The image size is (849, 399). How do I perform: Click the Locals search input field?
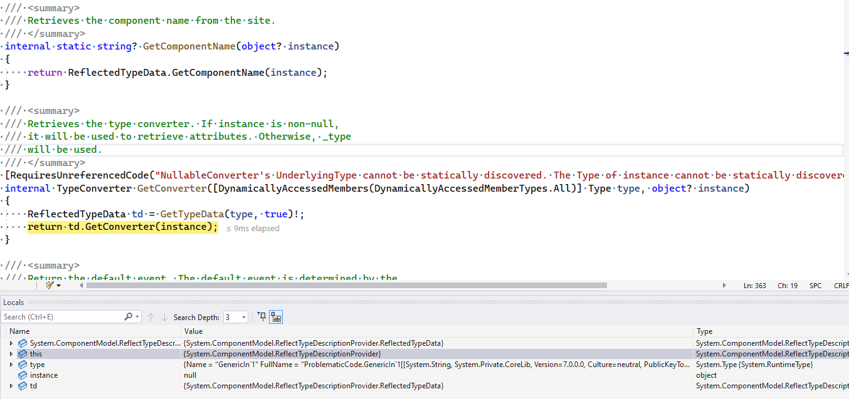pyautogui.click(x=61, y=317)
